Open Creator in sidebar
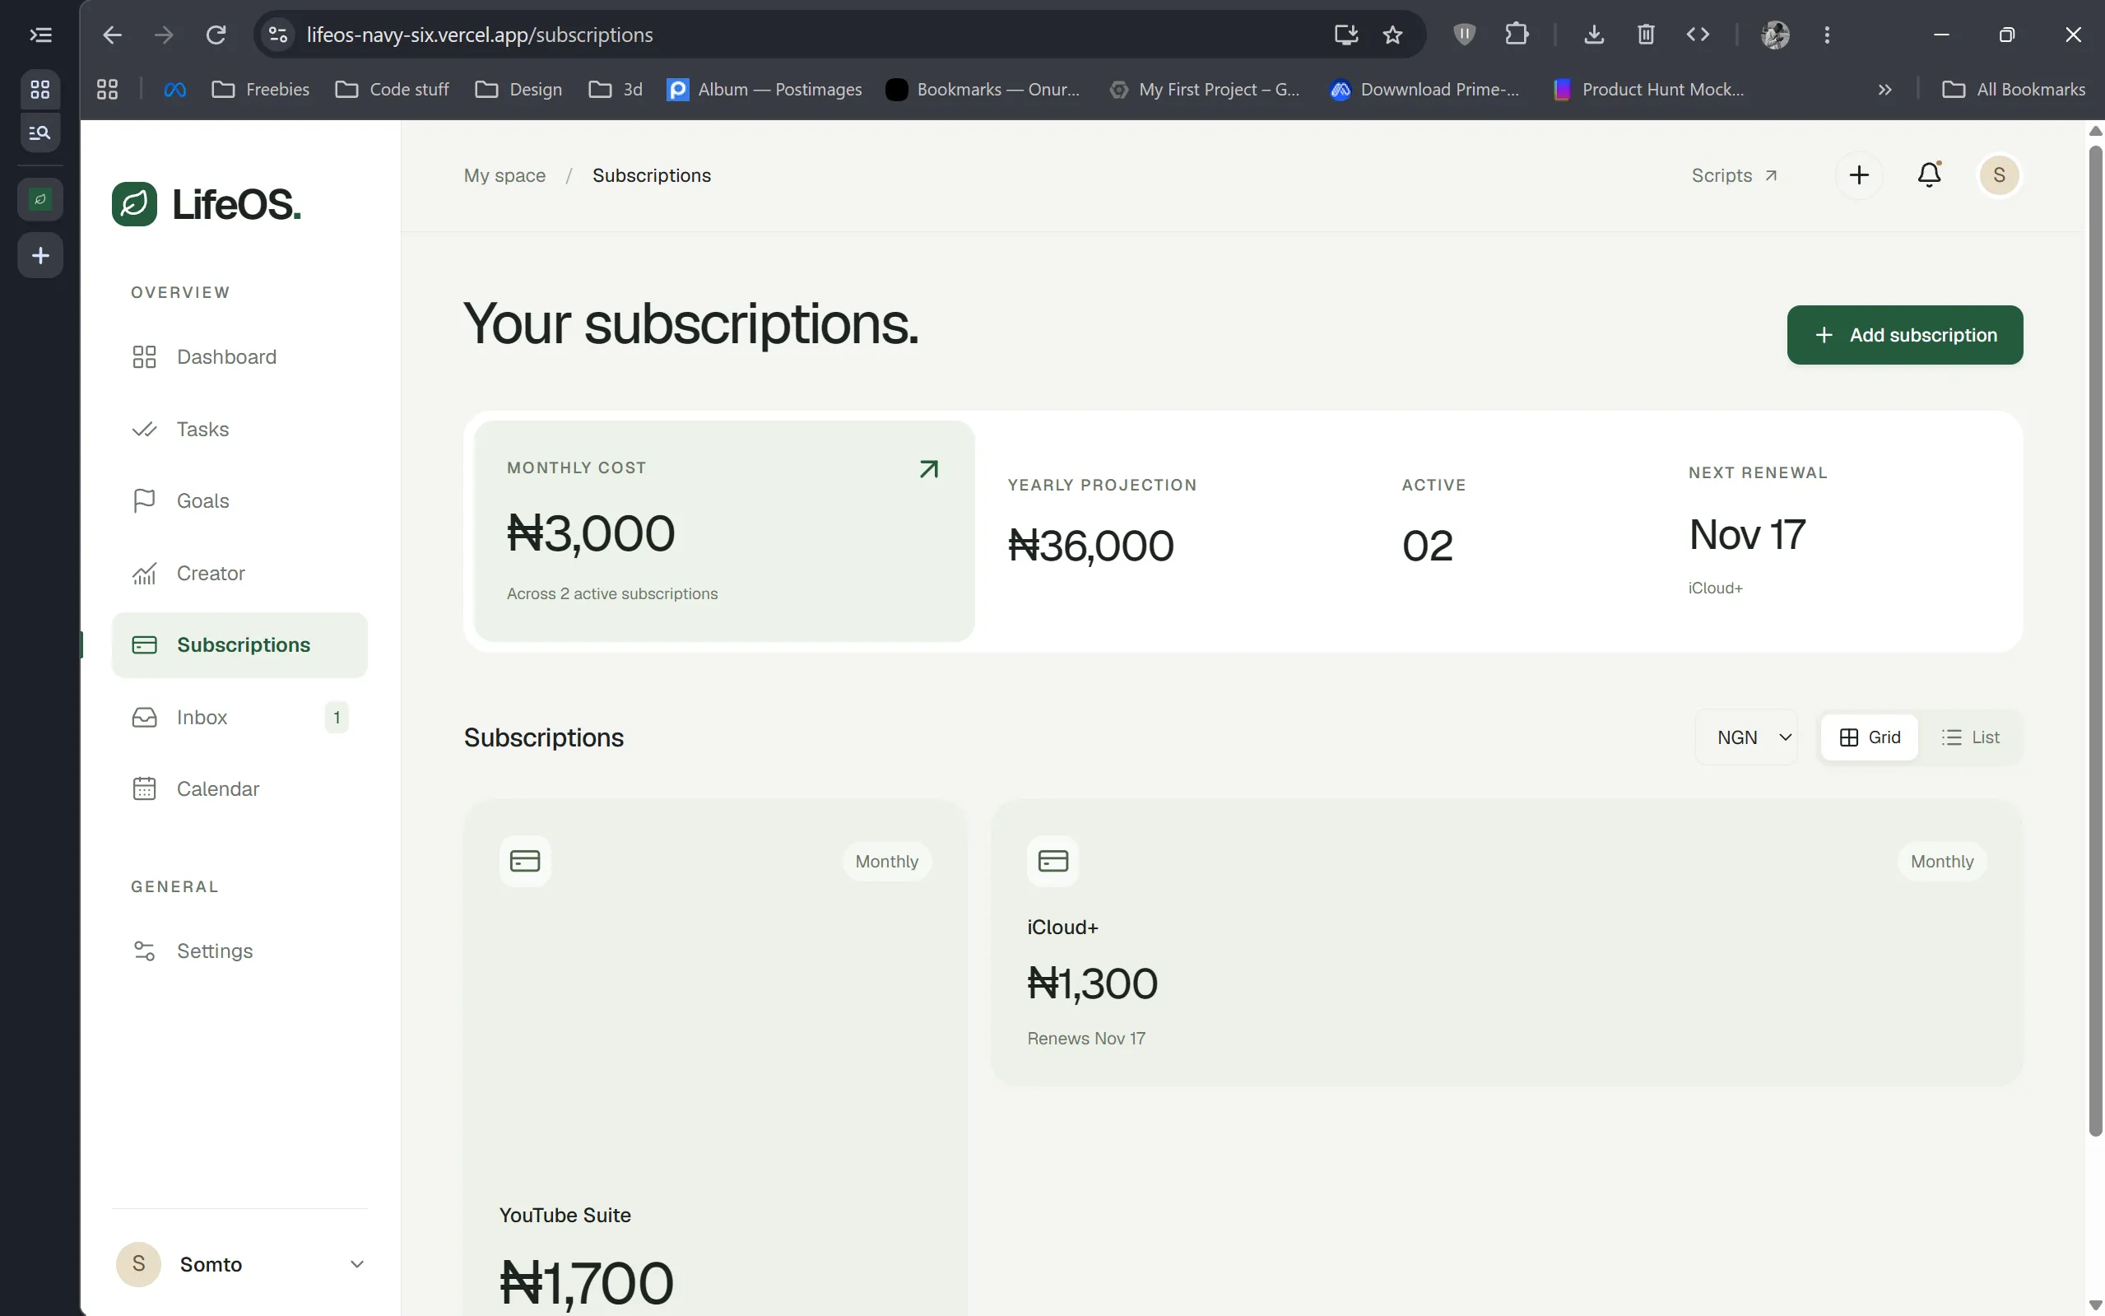This screenshot has height=1316, width=2105. click(240, 573)
